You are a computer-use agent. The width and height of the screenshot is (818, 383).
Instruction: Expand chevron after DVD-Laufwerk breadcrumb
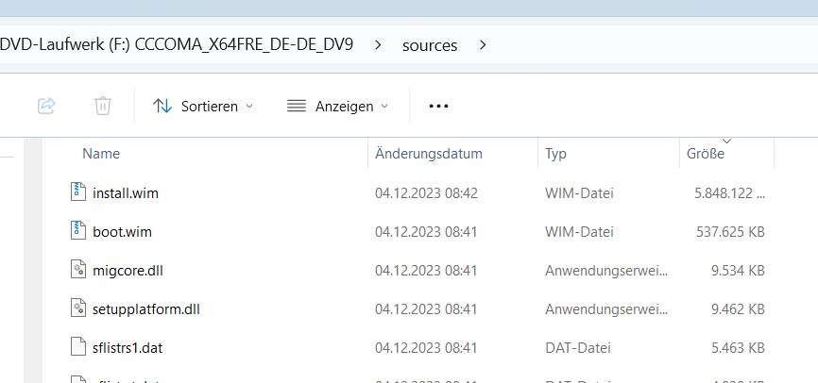coord(378,44)
